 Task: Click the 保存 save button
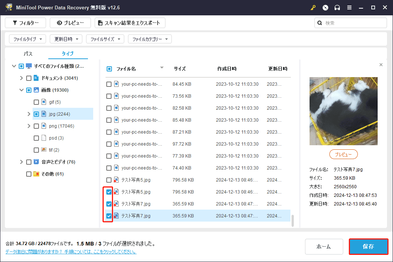[368, 247]
